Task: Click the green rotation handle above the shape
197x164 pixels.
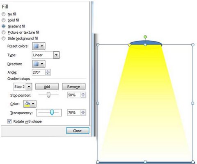Action: click(145, 37)
